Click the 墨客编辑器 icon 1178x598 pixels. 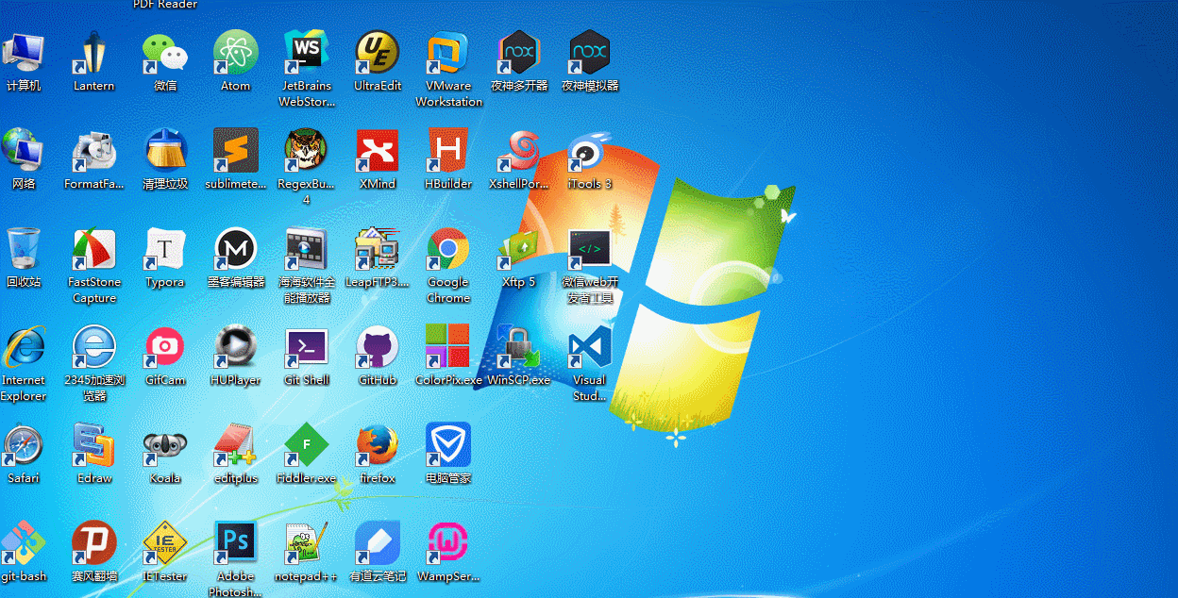[x=236, y=249]
